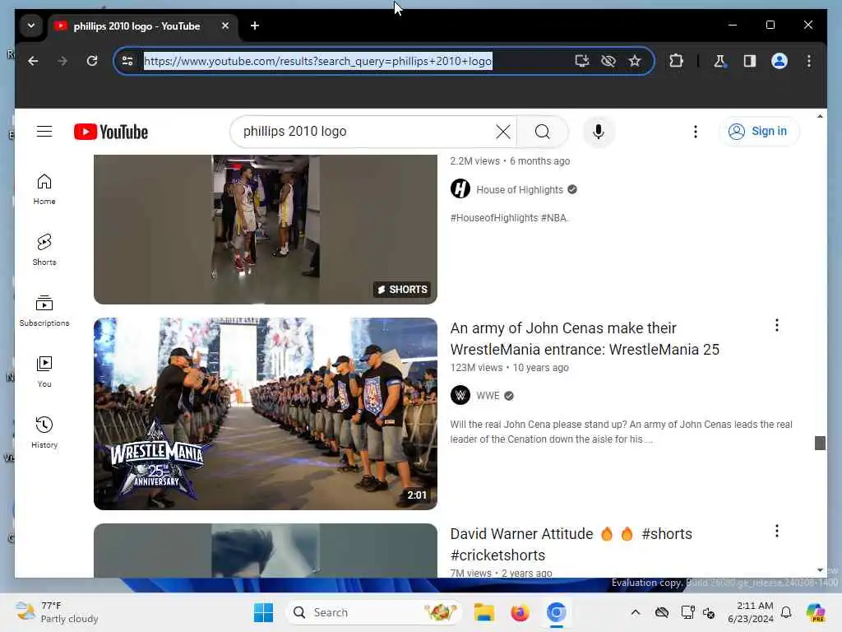
Task: Open History in the sidebar
Action: click(x=44, y=433)
